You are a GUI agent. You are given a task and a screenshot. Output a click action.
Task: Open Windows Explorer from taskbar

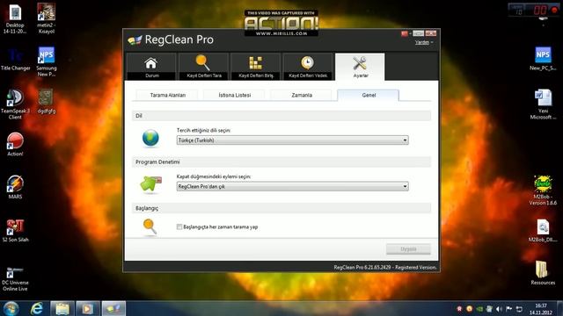[x=62, y=308]
